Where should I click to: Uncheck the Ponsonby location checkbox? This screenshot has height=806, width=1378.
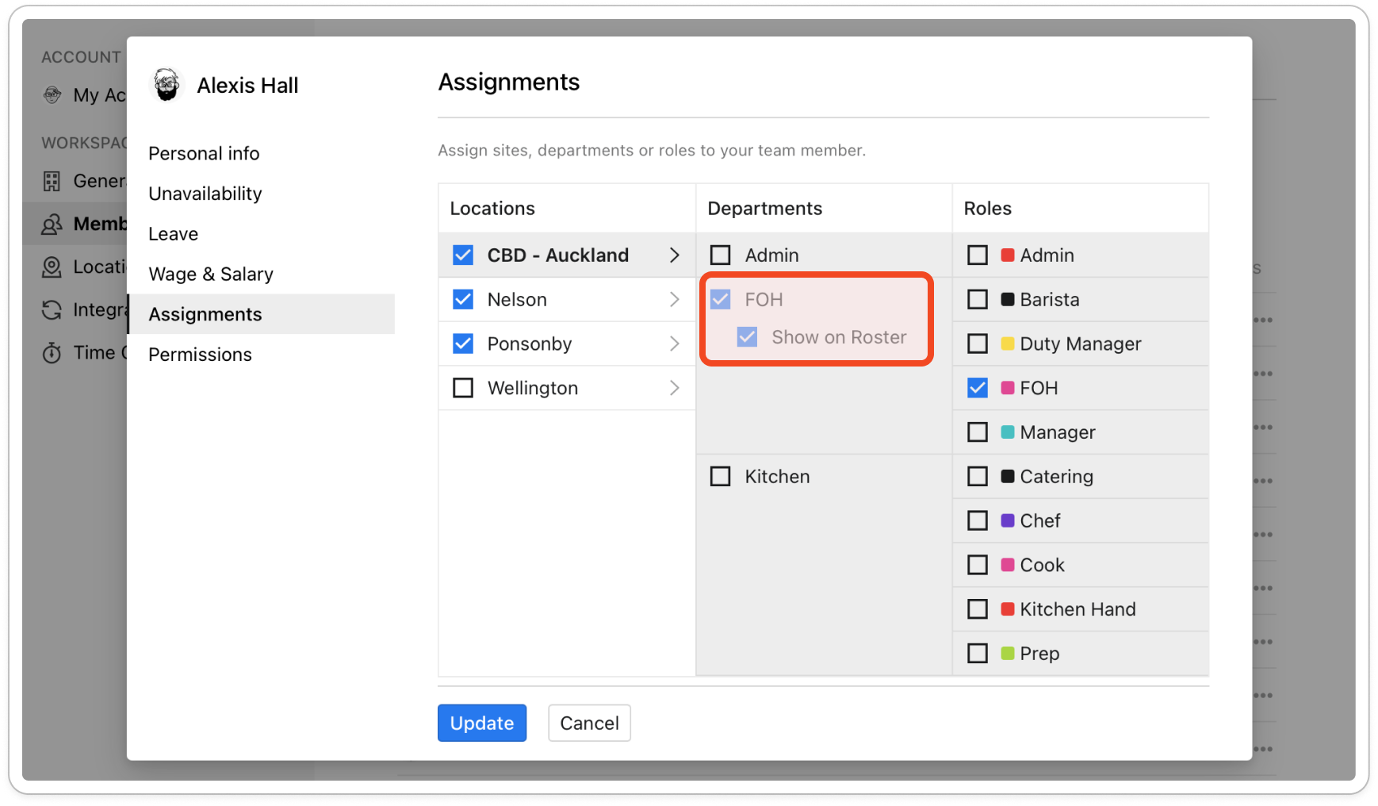[463, 344]
